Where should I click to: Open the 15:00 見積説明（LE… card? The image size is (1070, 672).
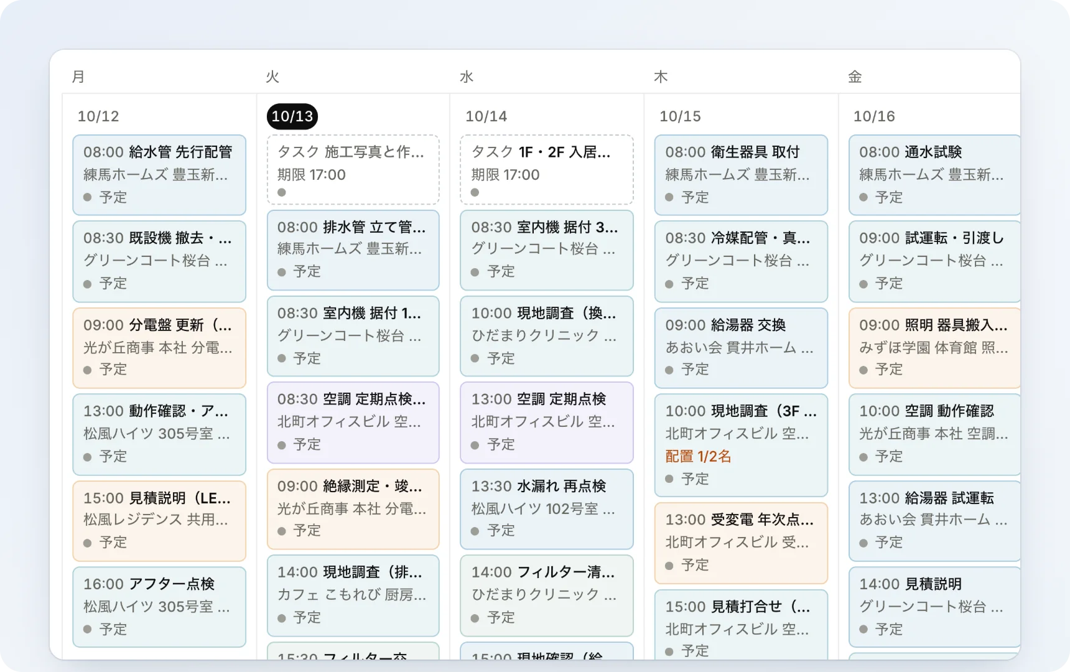click(159, 521)
